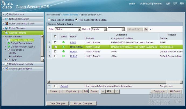Viewport: 186px width, 109px height.
Task: Click the Cisco logo
Action: [7, 5]
